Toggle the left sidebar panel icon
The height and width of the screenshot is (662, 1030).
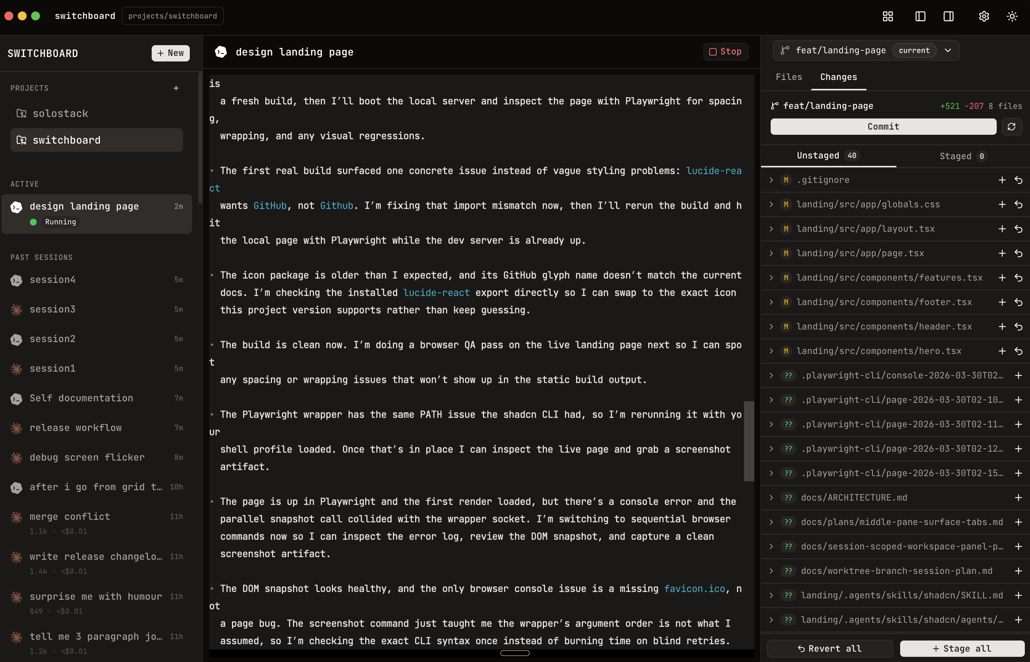point(920,16)
